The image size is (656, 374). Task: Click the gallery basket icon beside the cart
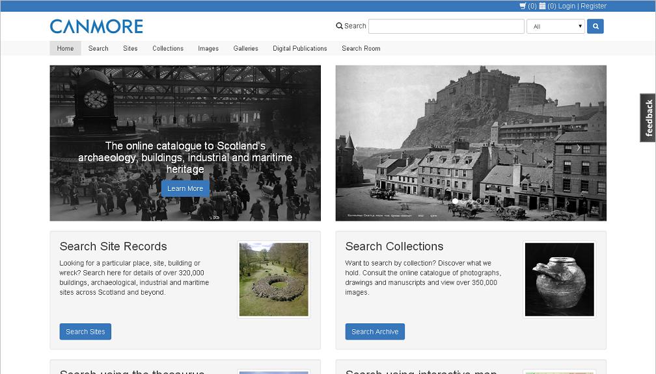click(x=542, y=6)
